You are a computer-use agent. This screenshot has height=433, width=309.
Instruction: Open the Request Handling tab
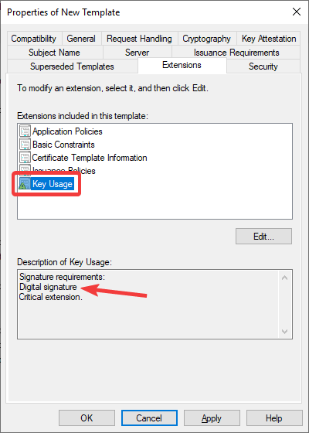(x=139, y=39)
